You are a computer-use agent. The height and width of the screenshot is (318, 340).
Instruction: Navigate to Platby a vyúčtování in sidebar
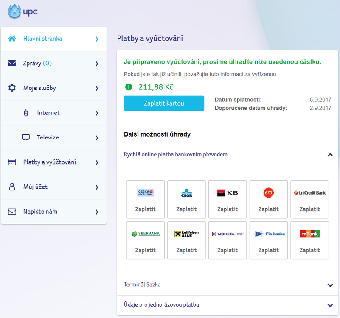[54, 162]
